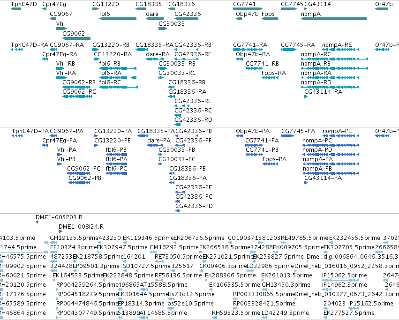Click the CG7741-RB transcript label

[x=263, y=64]
